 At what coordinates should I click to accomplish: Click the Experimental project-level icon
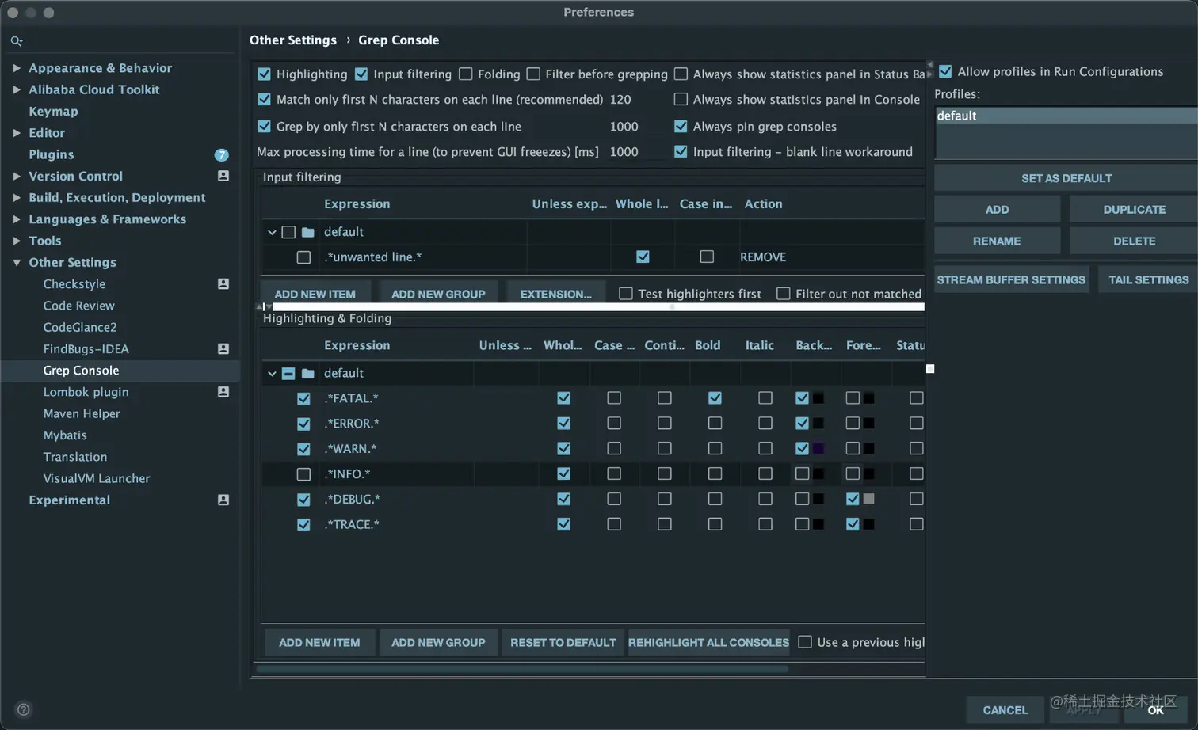click(x=223, y=500)
